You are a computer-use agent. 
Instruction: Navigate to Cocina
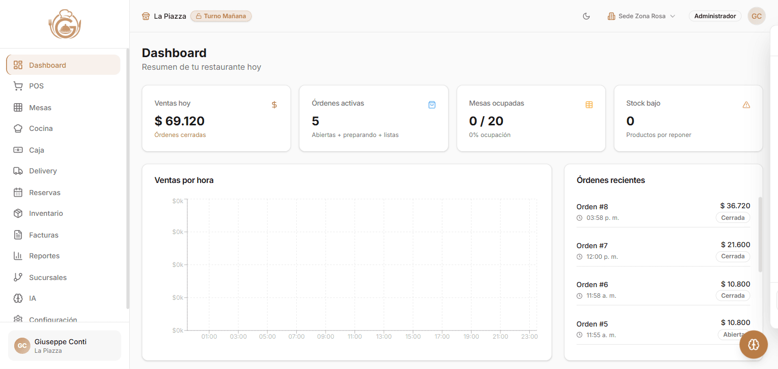click(63, 128)
